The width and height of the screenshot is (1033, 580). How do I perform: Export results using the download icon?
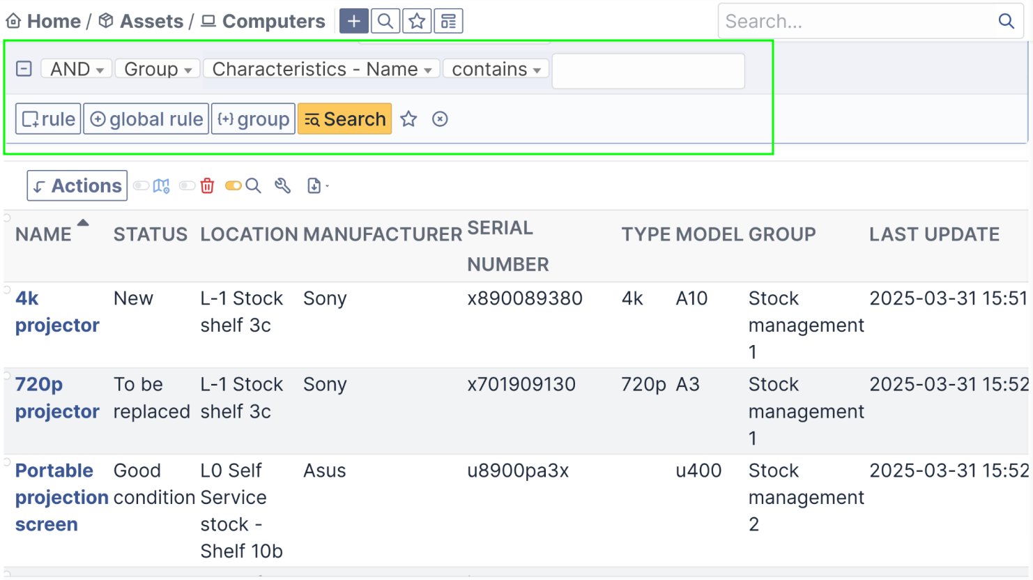coord(314,186)
